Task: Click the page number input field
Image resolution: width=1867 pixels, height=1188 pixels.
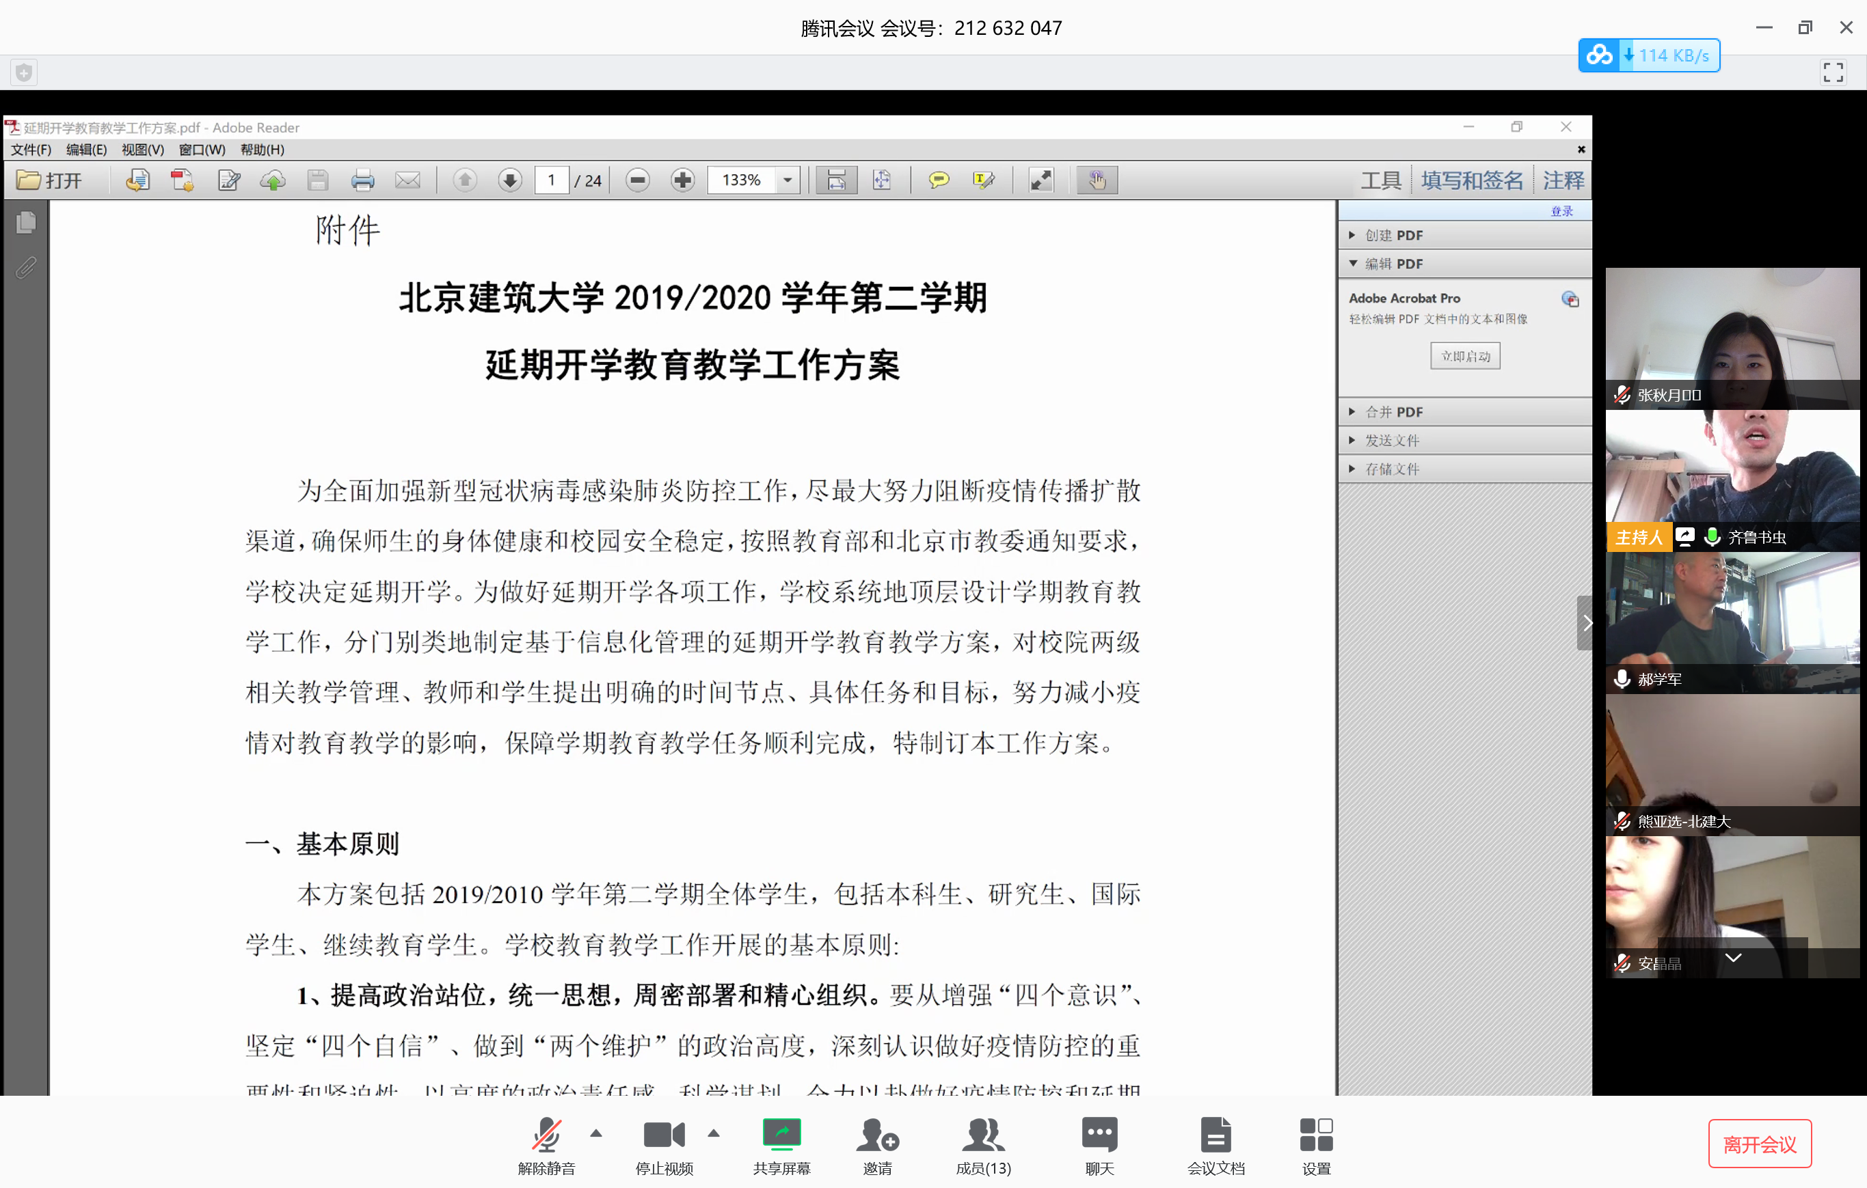Action: [x=551, y=180]
